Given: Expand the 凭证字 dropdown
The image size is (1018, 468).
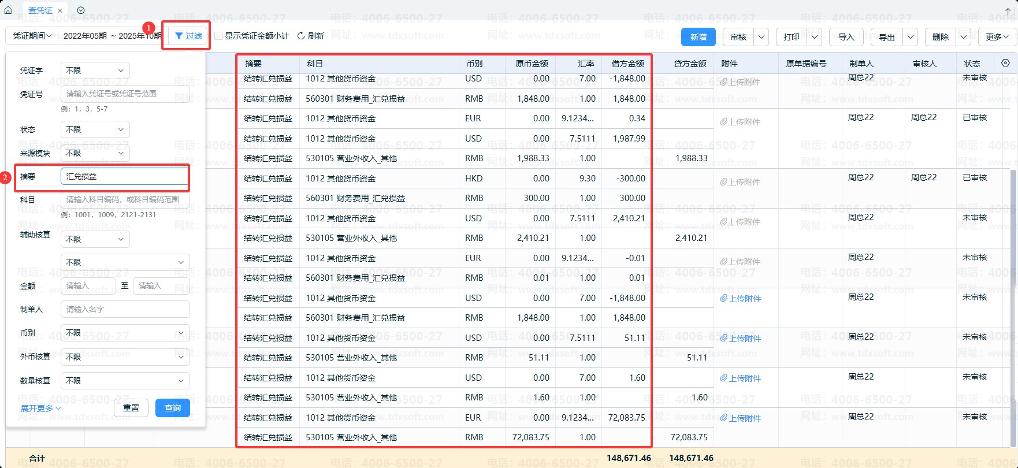Looking at the screenshot, I should [x=95, y=70].
